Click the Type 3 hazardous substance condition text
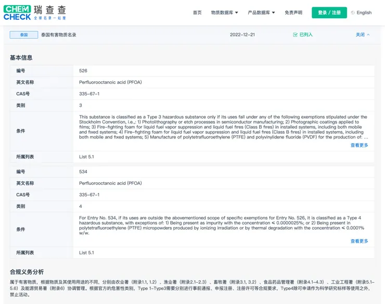Viewport: 385px width, 304px height. [x=223, y=127]
